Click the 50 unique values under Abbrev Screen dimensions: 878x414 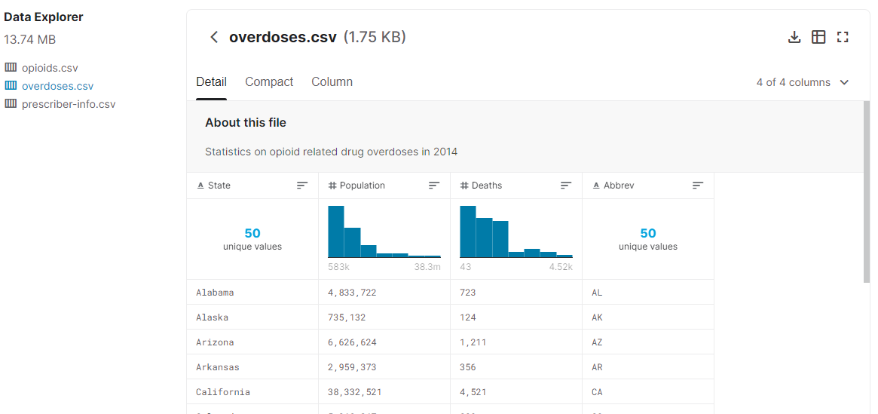click(648, 238)
